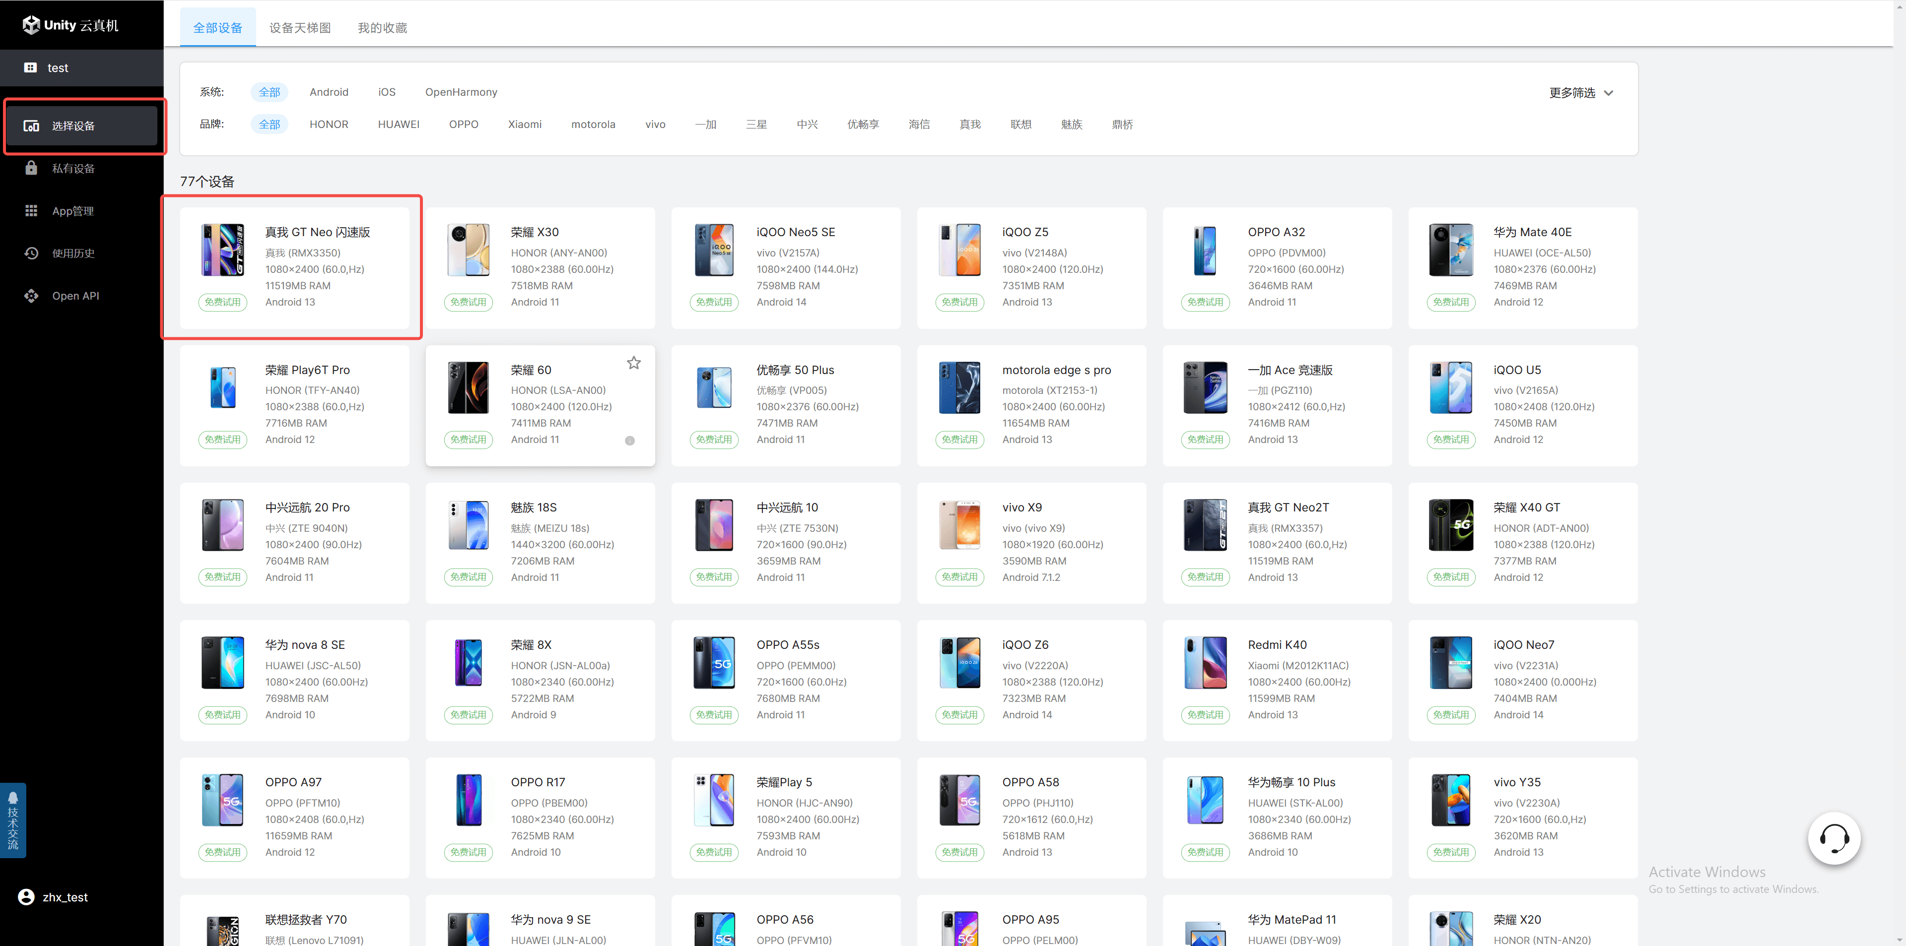Click 免费试用 on iQOO Neo5 SE

click(x=713, y=302)
